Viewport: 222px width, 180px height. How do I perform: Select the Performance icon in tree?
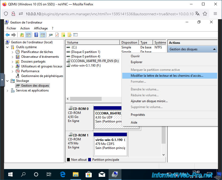point(18,71)
